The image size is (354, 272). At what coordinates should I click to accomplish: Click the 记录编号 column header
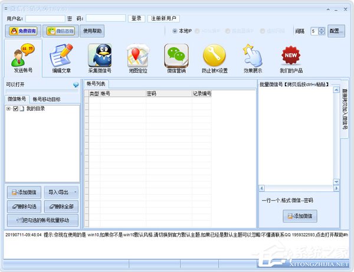tap(202, 93)
